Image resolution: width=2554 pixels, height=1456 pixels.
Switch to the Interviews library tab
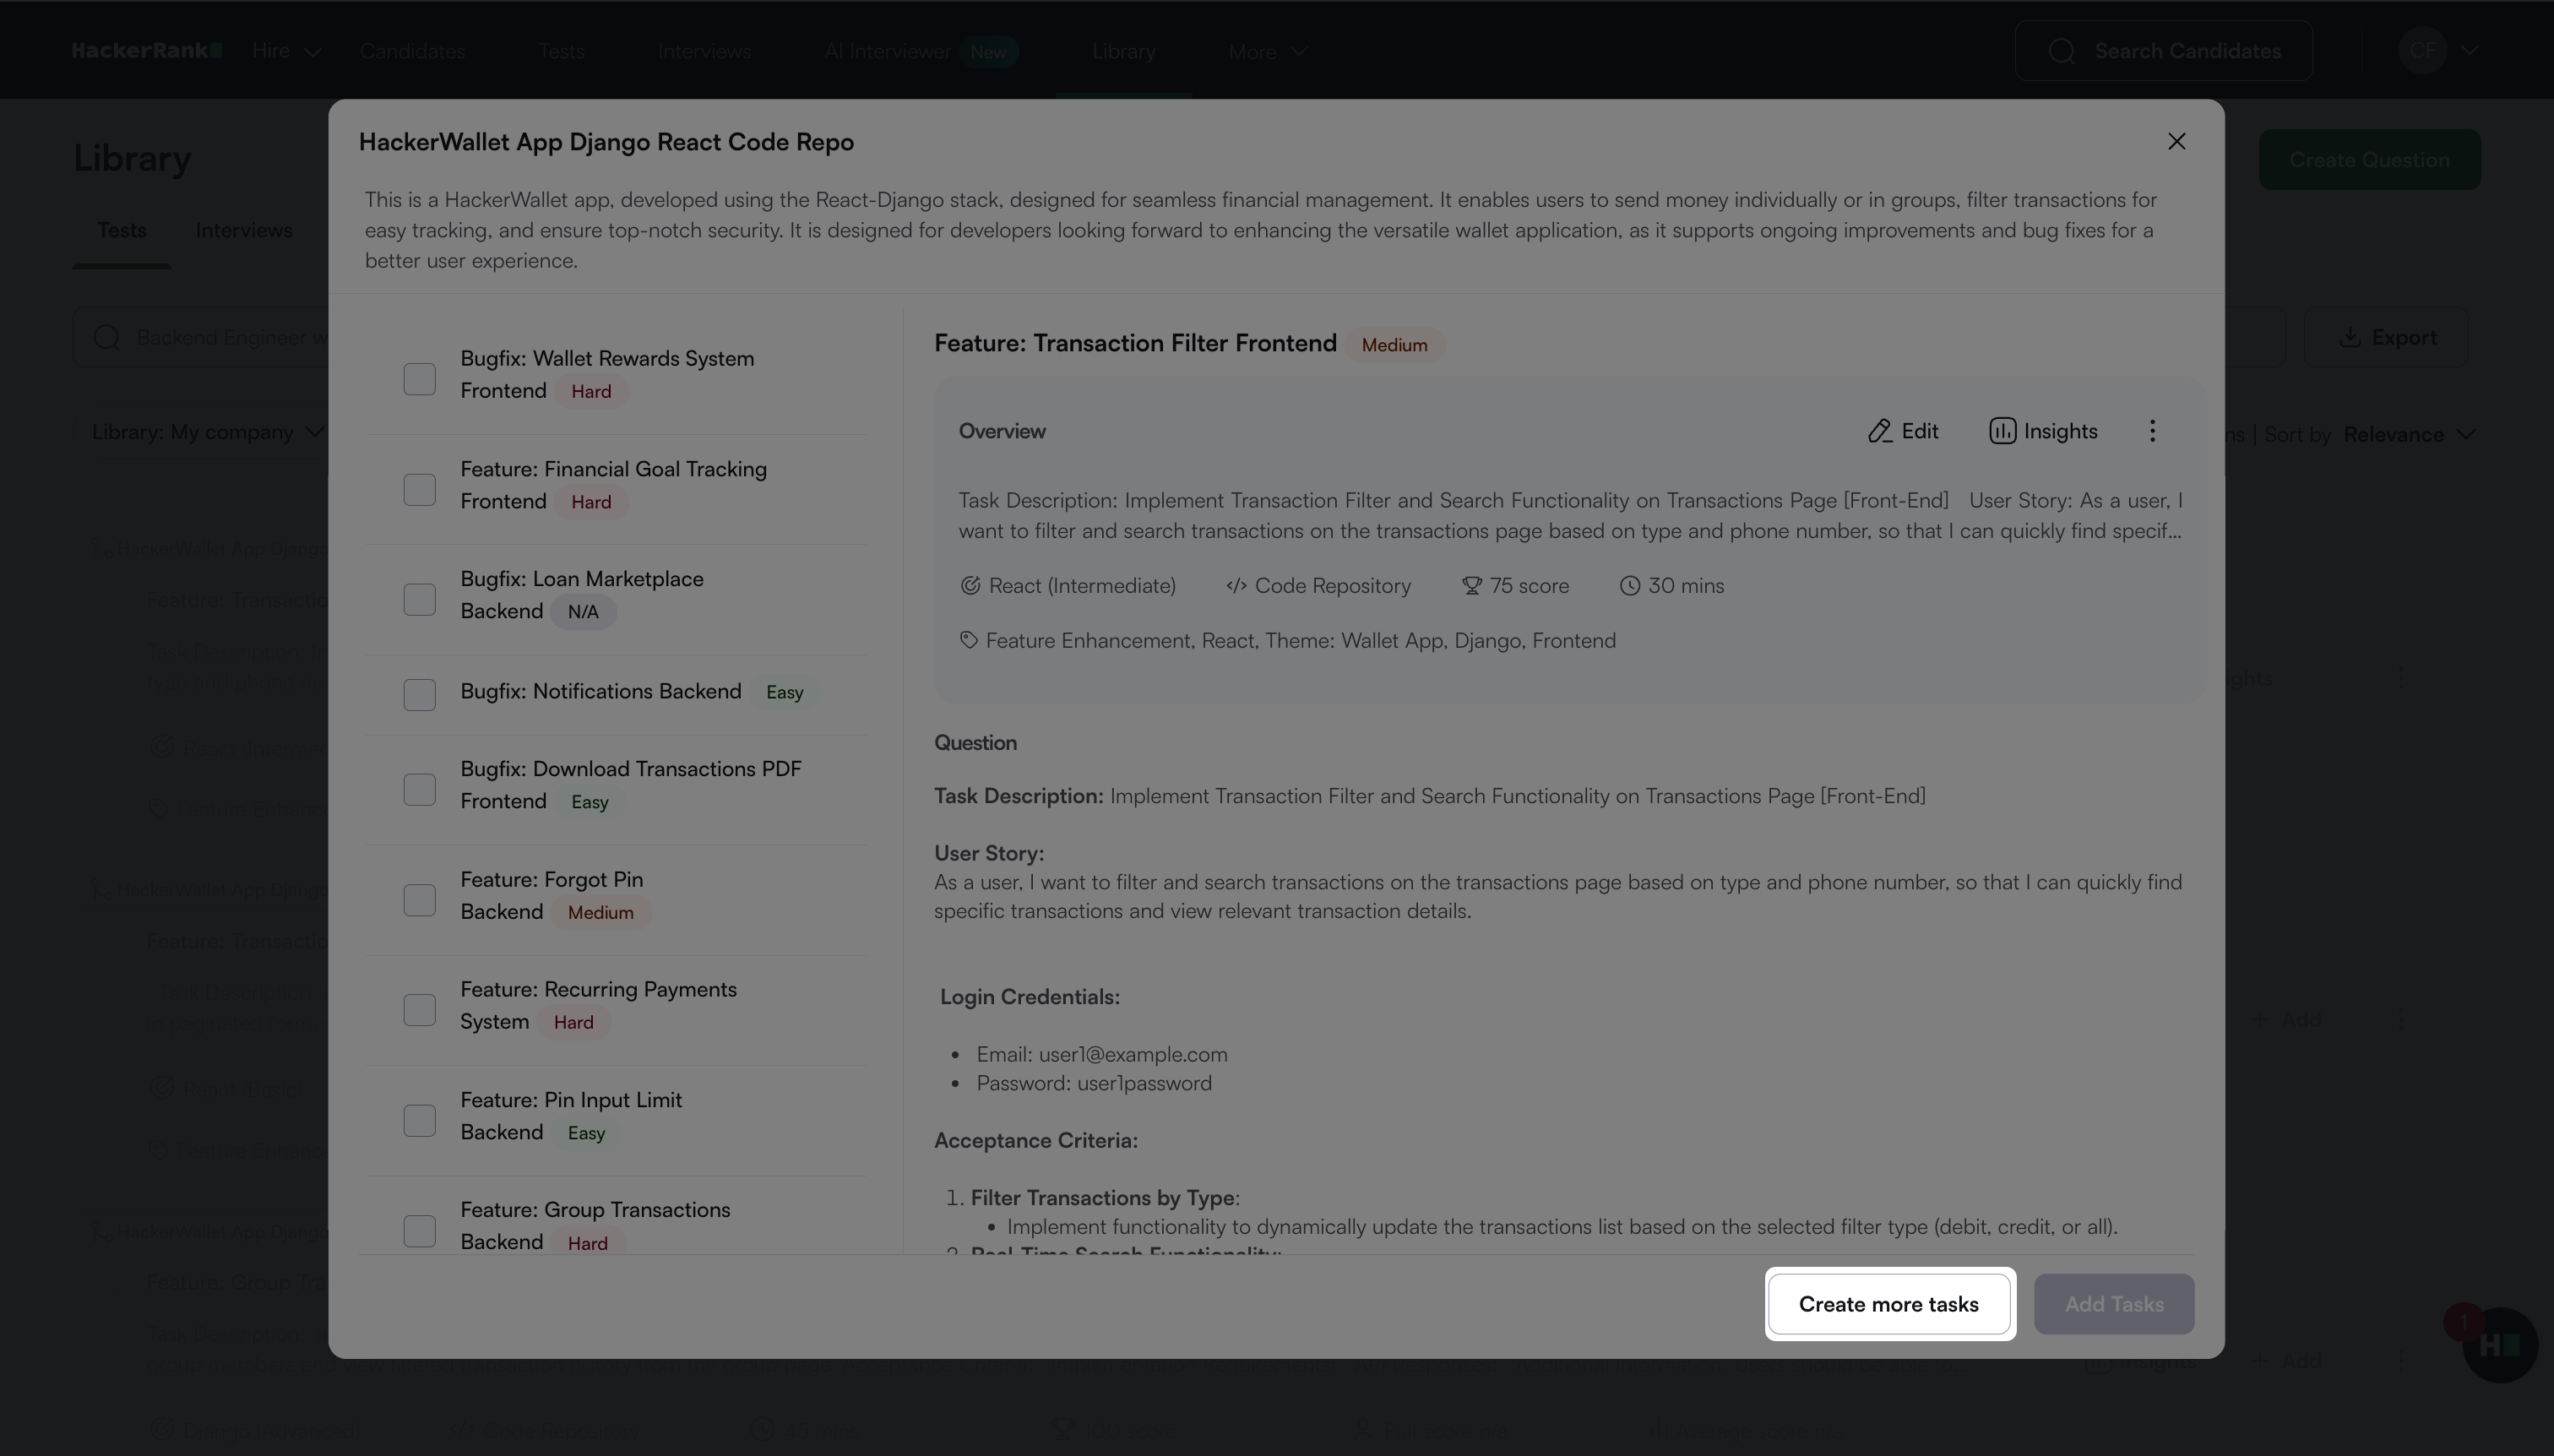(244, 230)
